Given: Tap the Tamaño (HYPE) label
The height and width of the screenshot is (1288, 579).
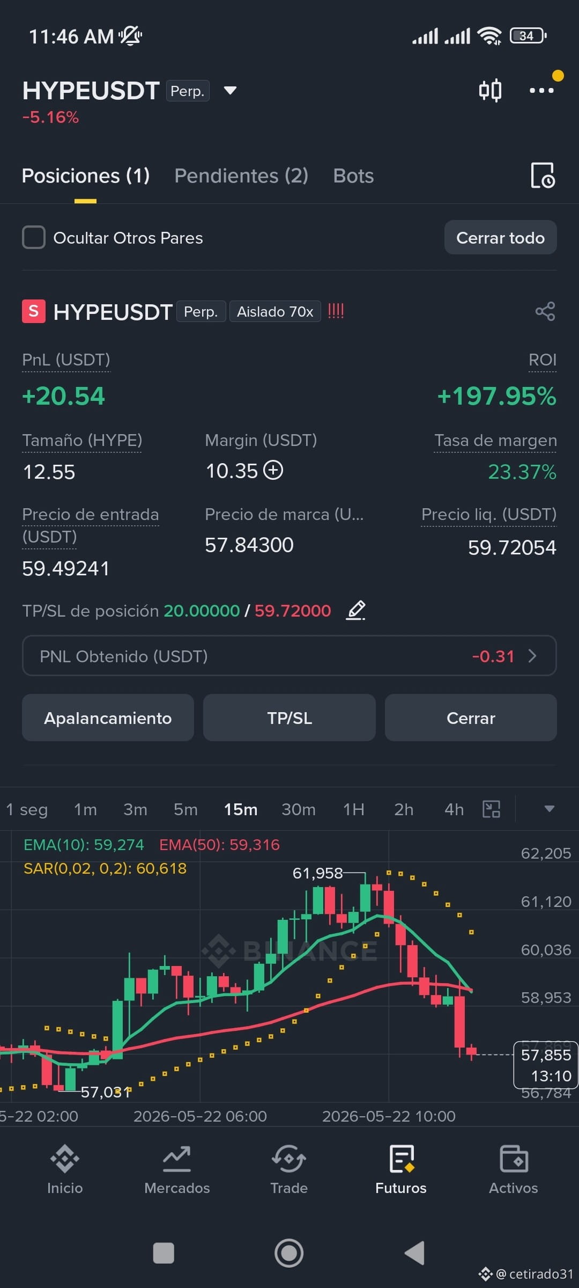Looking at the screenshot, I should pyautogui.click(x=82, y=440).
